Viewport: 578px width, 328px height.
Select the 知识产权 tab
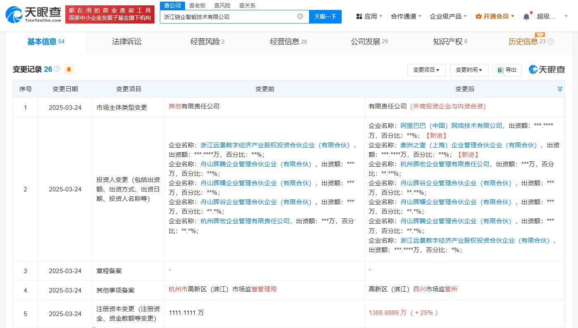450,42
